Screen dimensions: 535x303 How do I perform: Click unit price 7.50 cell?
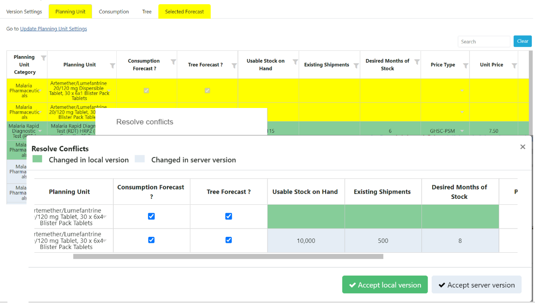pyautogui.click(x=494, y=131)
